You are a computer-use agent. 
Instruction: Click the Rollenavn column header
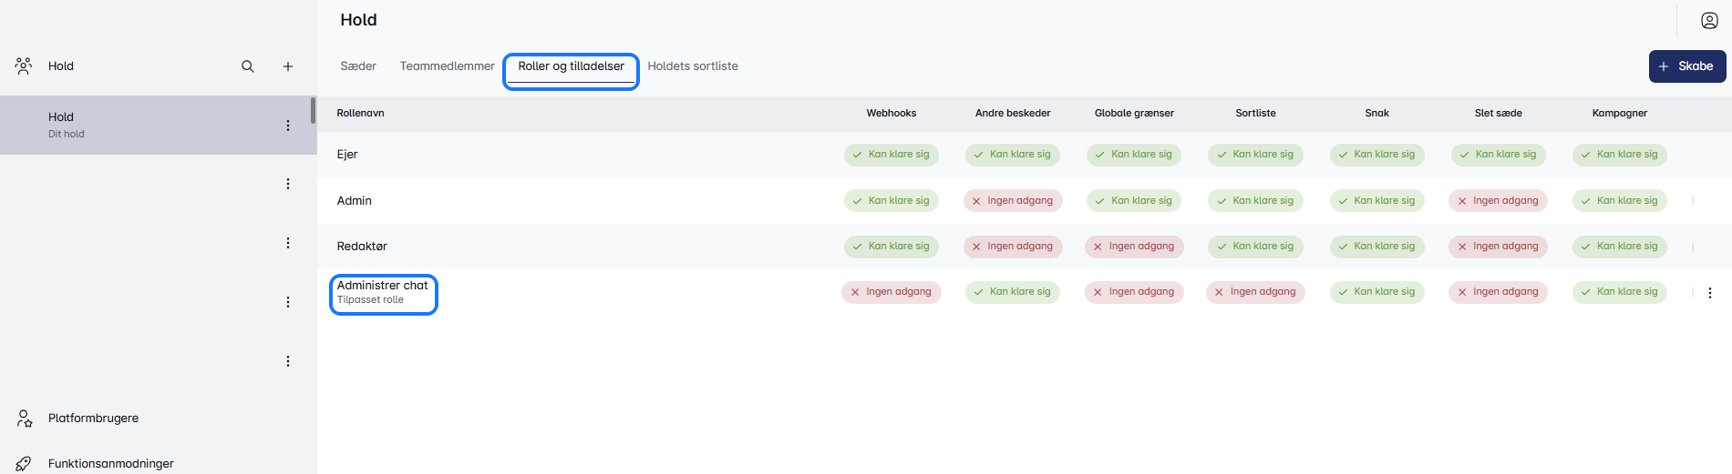[360, 114]
